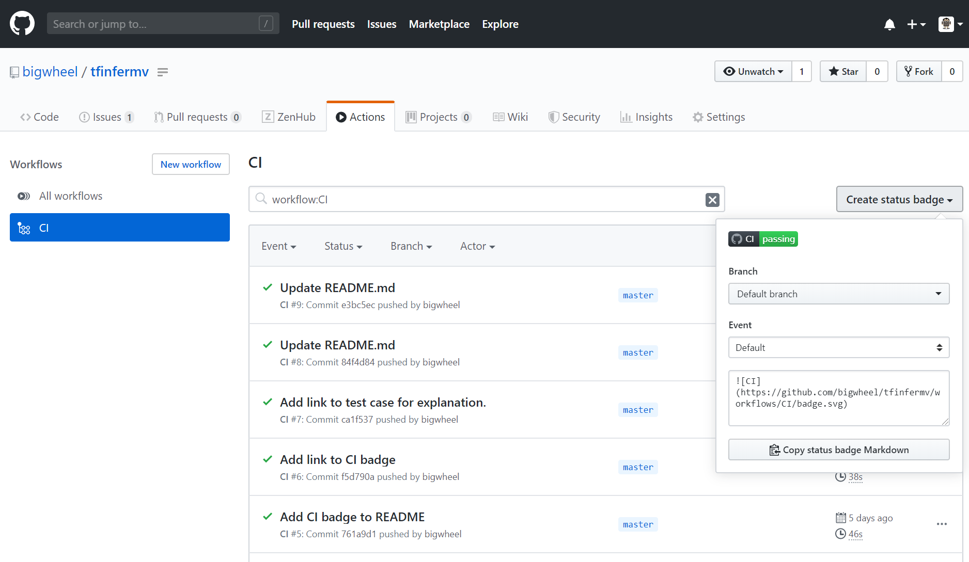Screen dimensions: 969x562
Task: Select the Actions tab
Action: pyautogui.click(x=361, y=117)
